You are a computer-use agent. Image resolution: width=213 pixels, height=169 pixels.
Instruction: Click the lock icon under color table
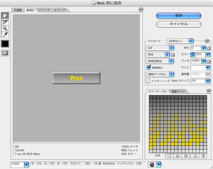point(186,156)
